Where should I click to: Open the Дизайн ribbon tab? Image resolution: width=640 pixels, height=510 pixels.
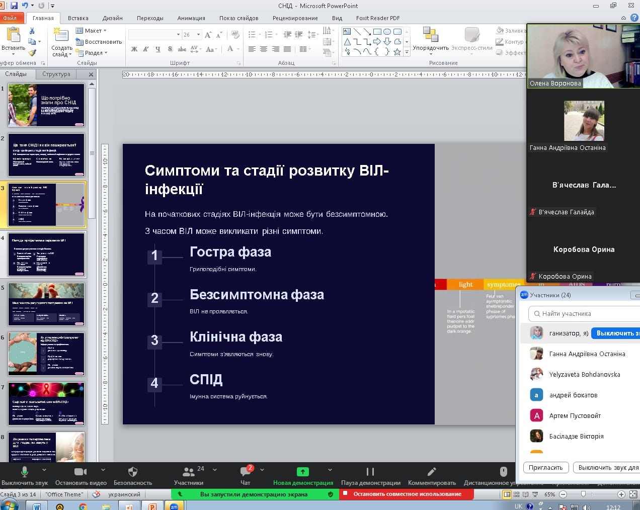point(112,18)
